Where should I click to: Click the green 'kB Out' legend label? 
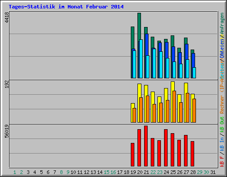coord(222,125)
